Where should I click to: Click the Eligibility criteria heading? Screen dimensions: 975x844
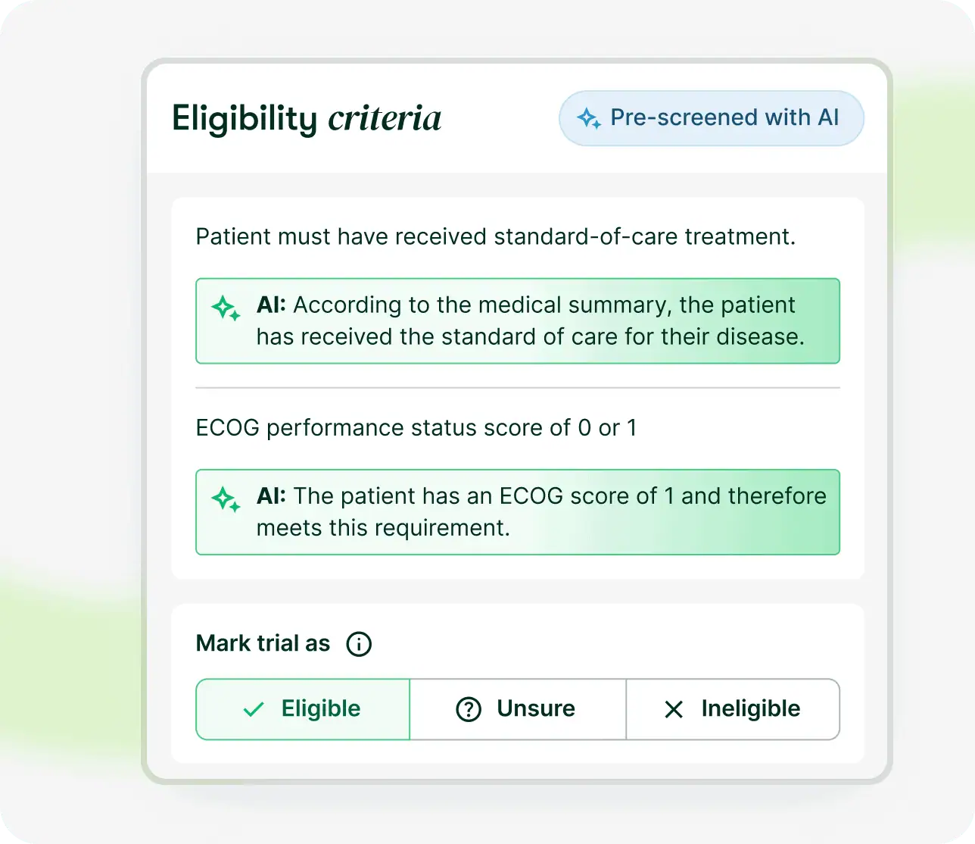(x=307, y=118)
